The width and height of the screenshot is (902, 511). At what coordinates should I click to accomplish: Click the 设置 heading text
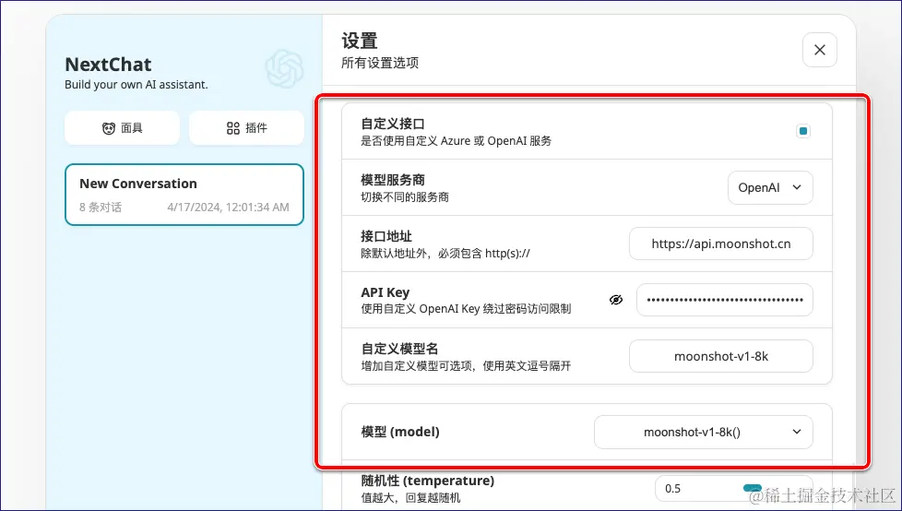360,41
